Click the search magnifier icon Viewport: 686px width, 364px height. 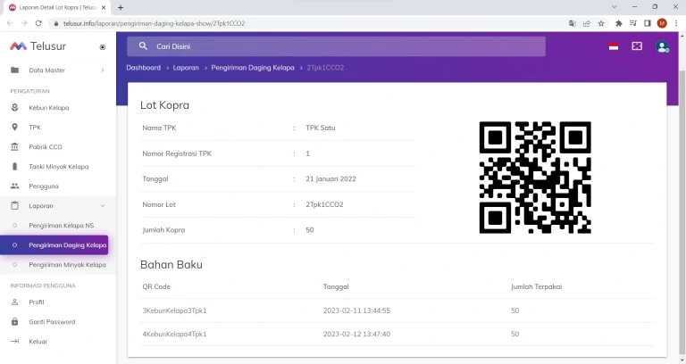(x=143, y=45)
